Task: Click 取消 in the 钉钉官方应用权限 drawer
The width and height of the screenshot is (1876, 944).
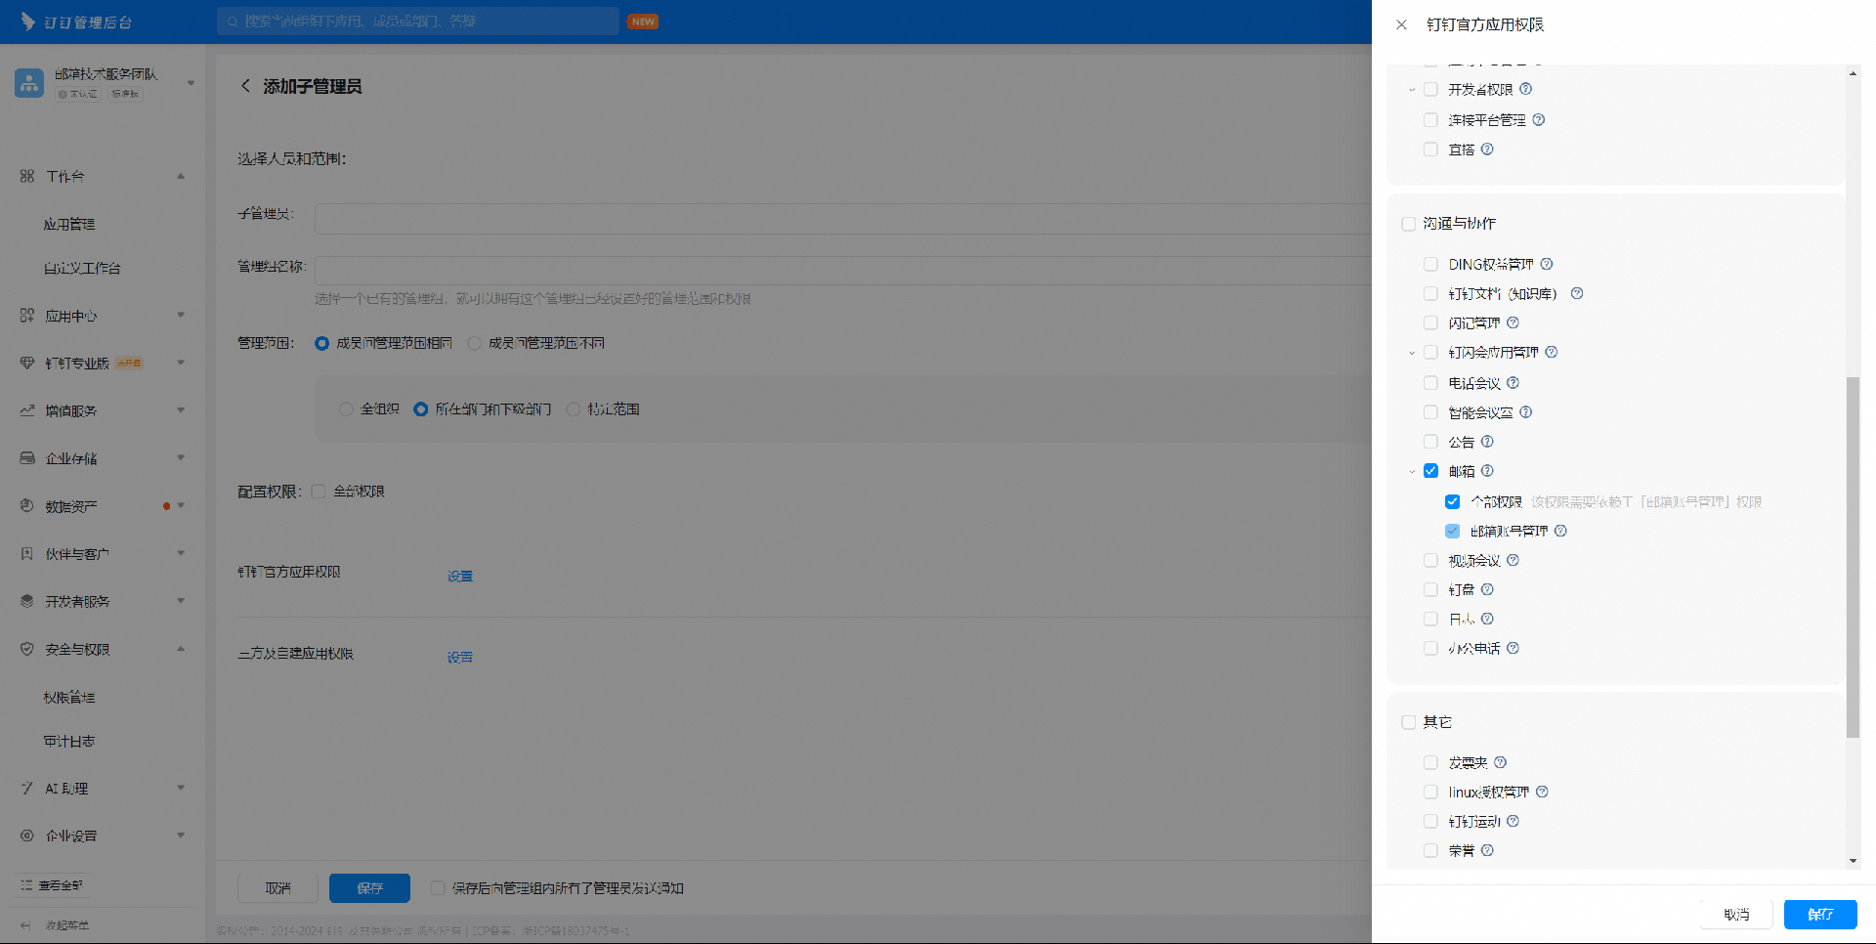Action: [x=1736, y=914]
